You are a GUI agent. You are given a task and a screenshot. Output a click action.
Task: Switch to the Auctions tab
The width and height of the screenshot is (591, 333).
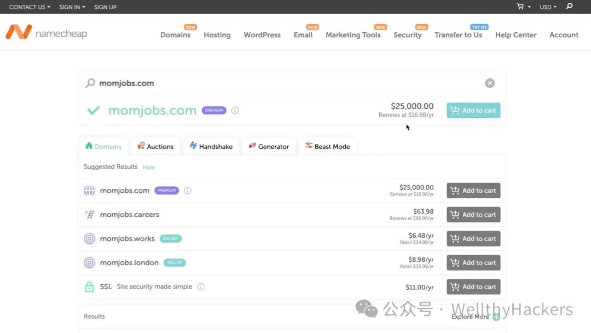click(x=155, y=146)
